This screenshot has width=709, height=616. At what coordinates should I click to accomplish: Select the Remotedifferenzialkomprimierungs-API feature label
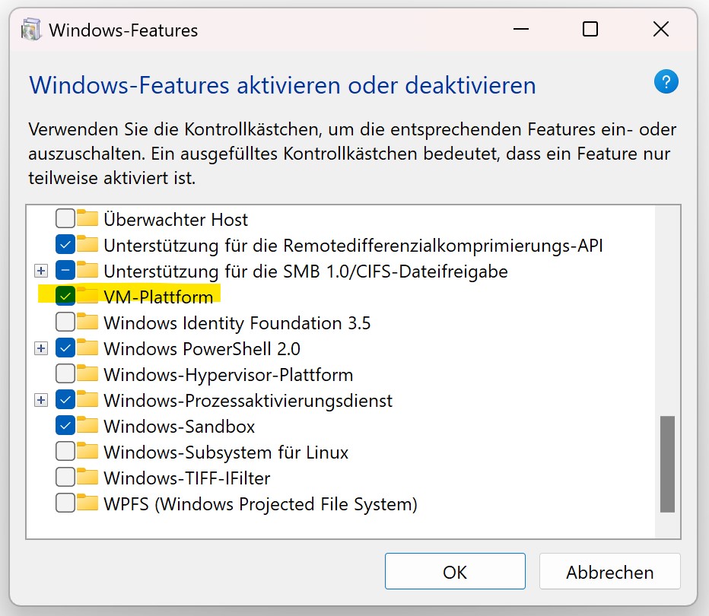(353, 246)
